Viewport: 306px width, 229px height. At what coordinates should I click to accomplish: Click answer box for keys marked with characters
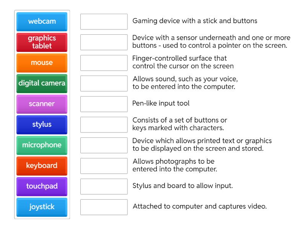click(104, 125)
